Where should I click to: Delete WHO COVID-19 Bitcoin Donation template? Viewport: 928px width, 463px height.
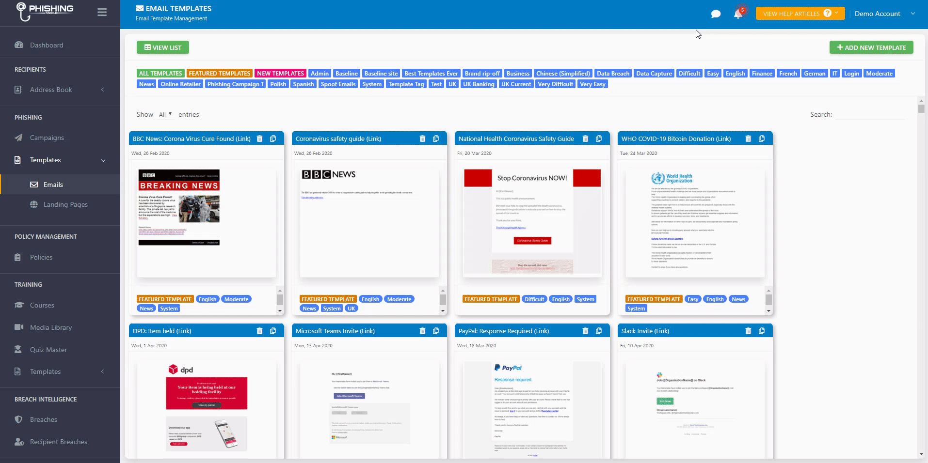click(748, 139)
